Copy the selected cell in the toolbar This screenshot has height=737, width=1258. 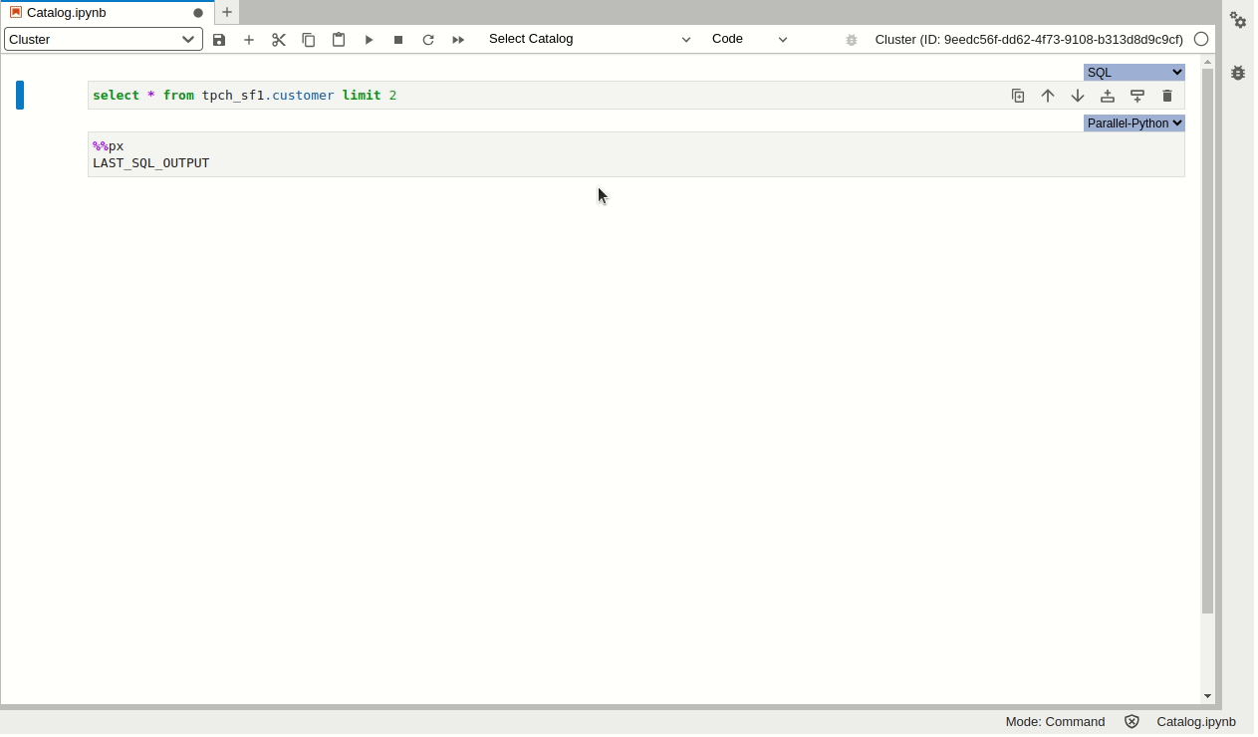click(309, 40)
